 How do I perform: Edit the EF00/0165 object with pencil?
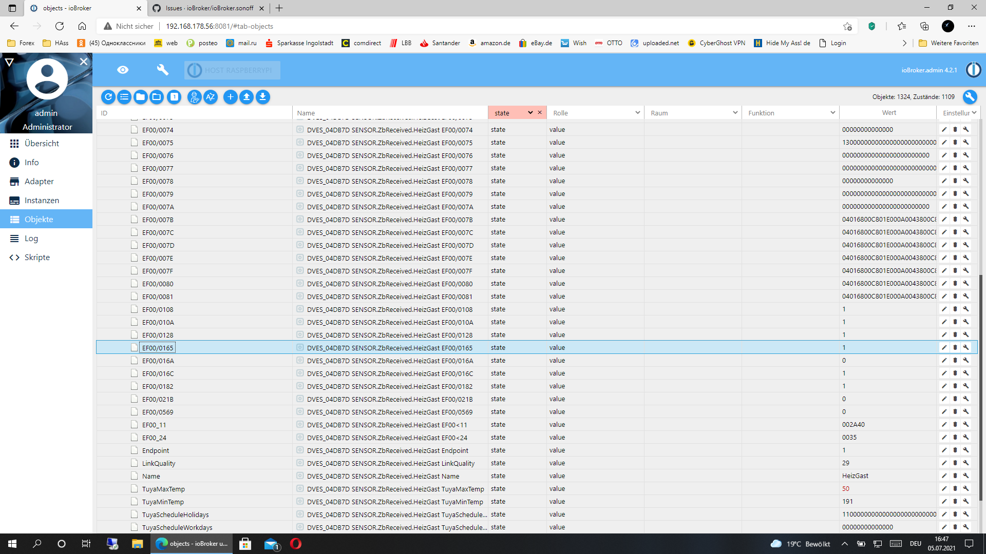point(944,348)
